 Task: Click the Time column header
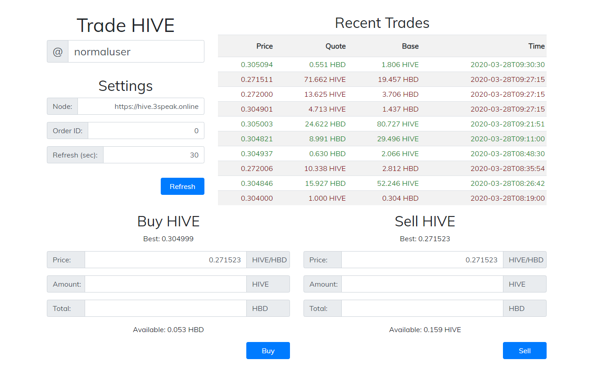point(537,46)
